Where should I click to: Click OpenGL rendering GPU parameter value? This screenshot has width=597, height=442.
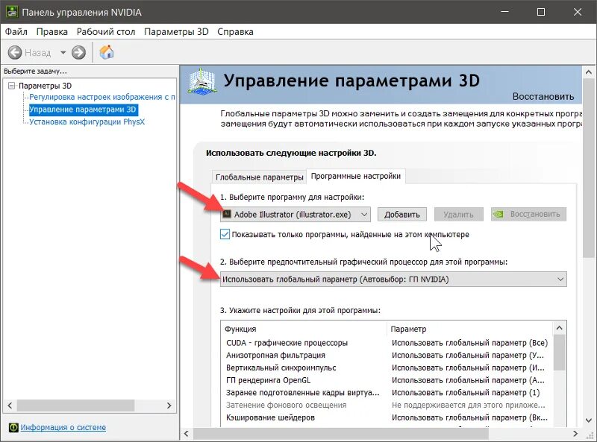point(469,380)
